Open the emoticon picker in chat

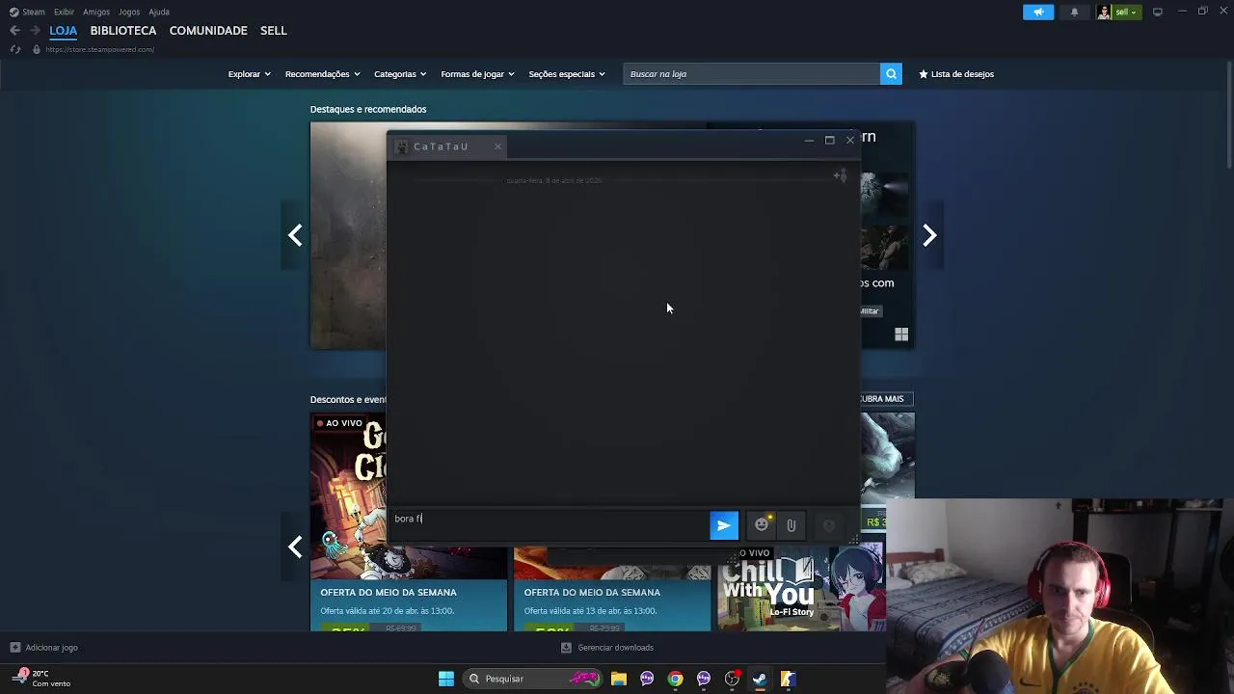point(762,525)
